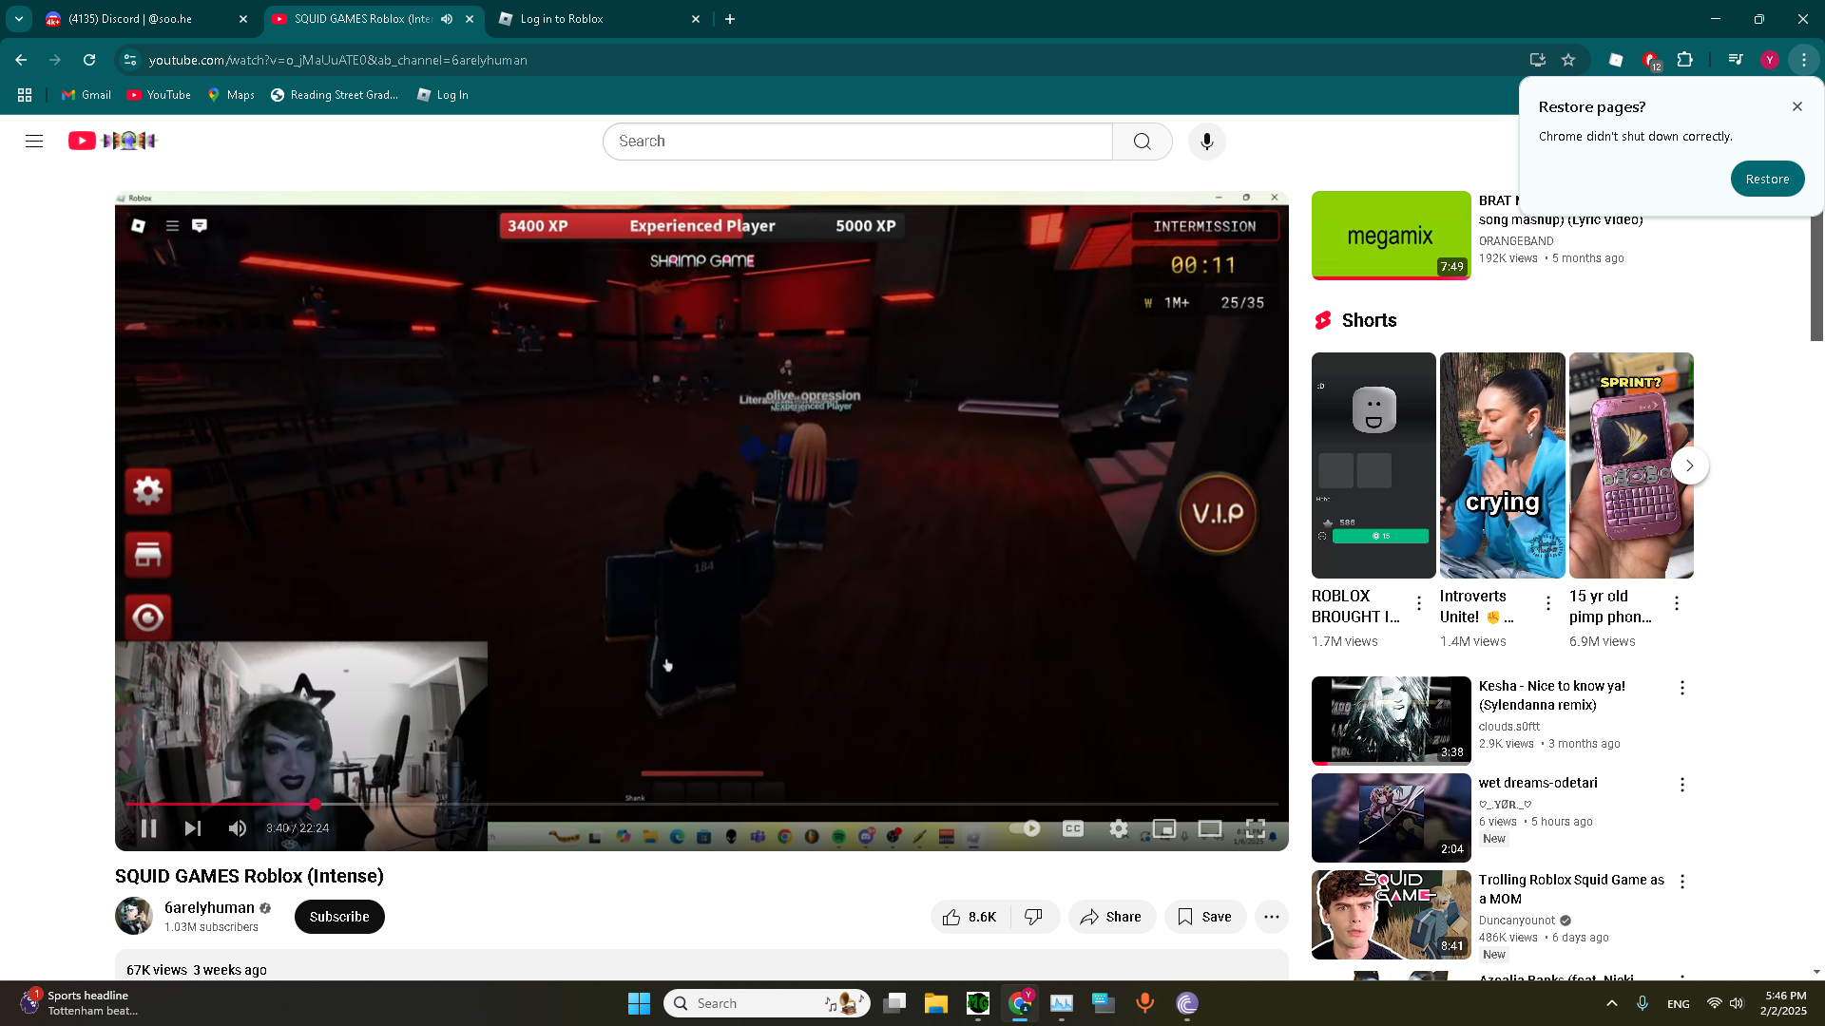
Task: Switch to theater mode view
Action: (x=1209, y=828)
